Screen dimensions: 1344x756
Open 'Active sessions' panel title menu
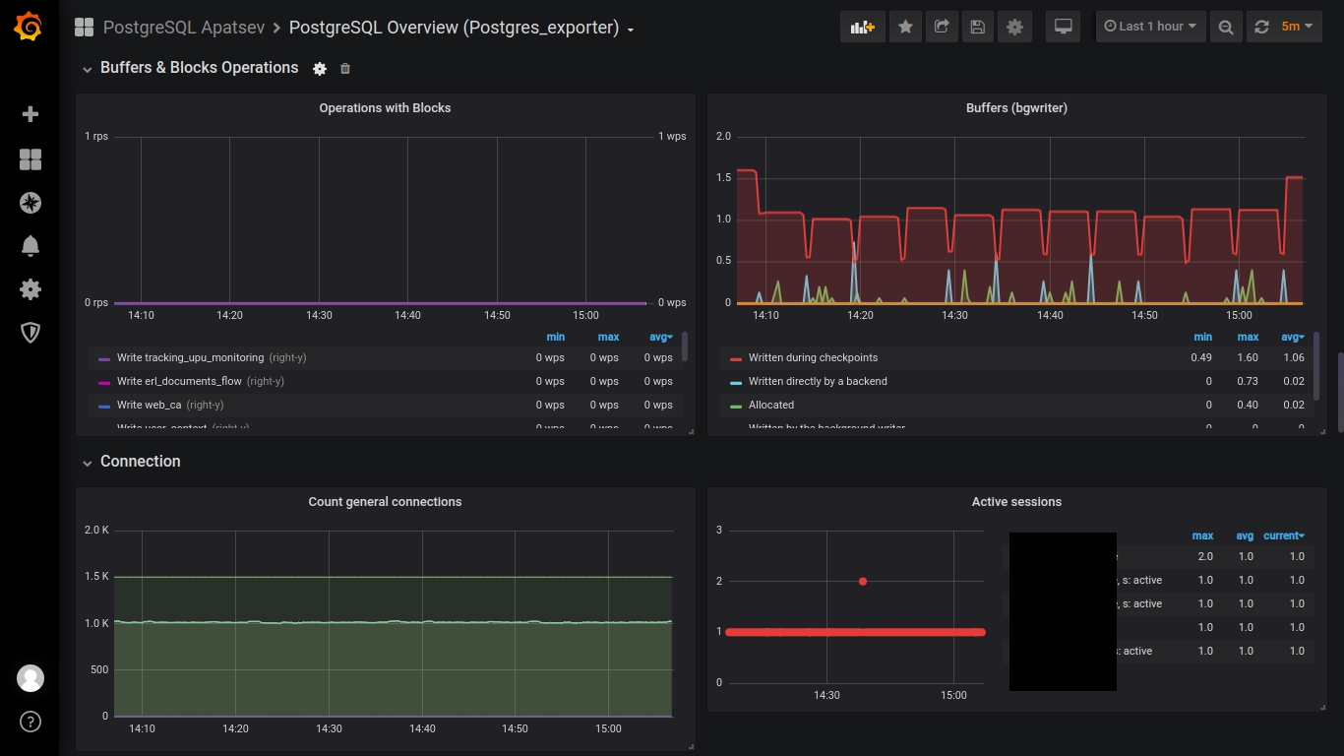pos(1016,502)
